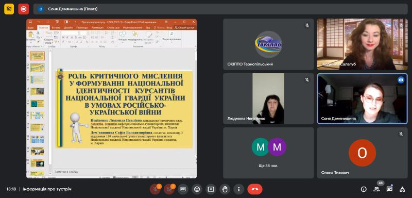Open meeting details info icon
This screenshot has height=198, width=412.
[x=364, y=189]
